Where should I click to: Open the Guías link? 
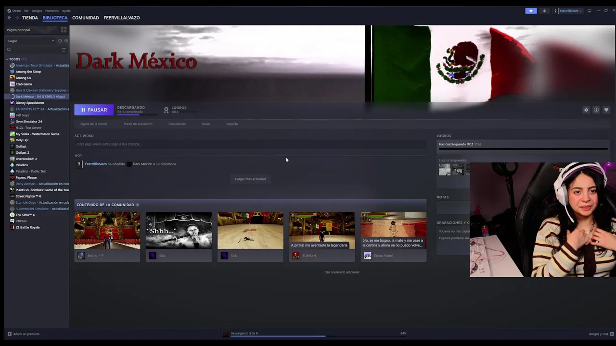pyautogui.click(x=206, y=124)
